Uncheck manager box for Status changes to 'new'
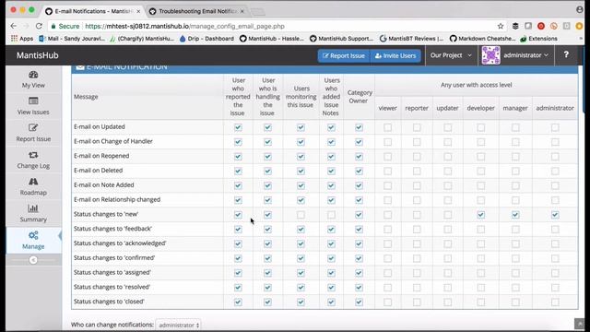The width and height of the screenshot is (590, 332). click(x=515, y=215)
